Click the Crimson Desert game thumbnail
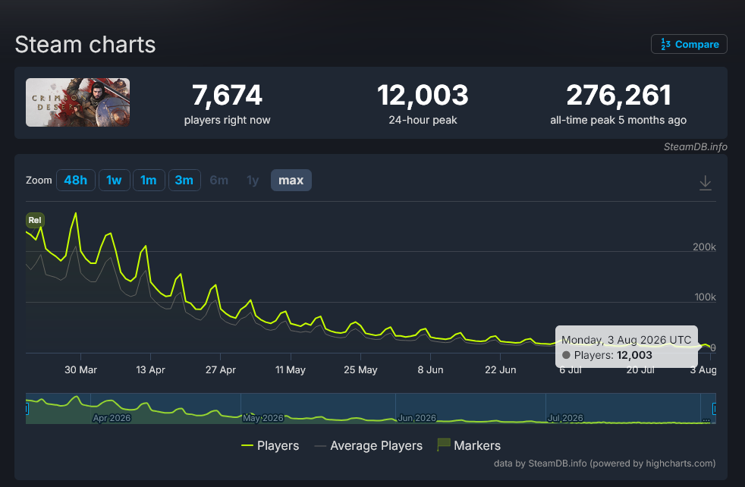 pos(77,102)
